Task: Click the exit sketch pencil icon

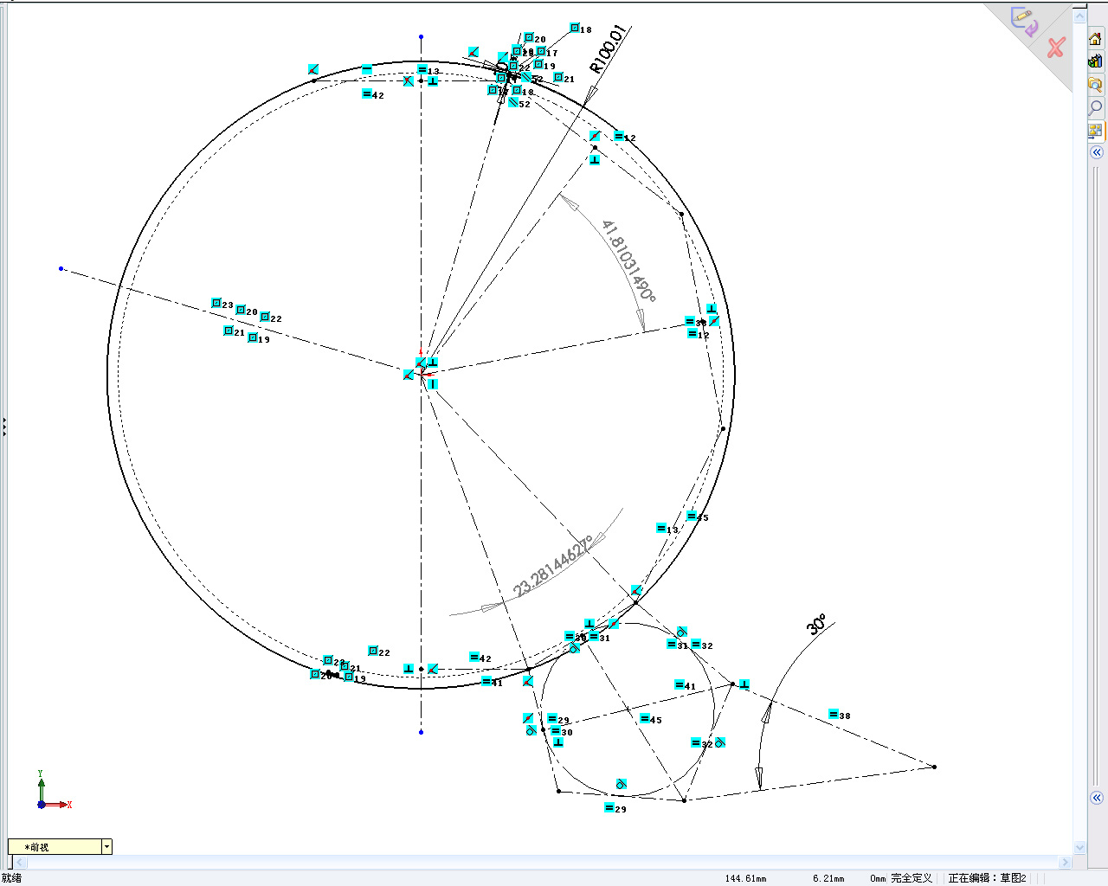Action: 1025,21
